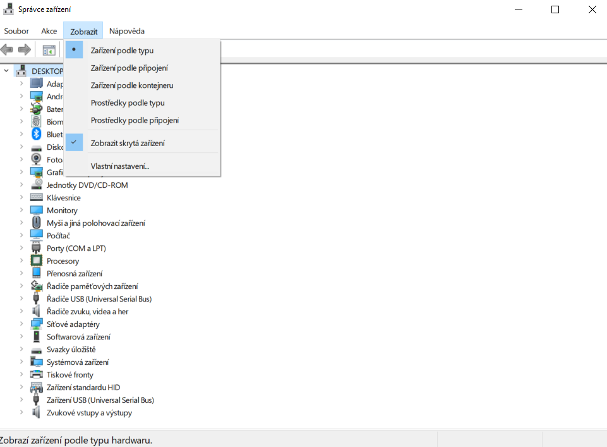607x447 pixels.
Task: Expand the Jednotky DVD/CD-ROM node
Action: pyautogui.click(x=21, y=185)
